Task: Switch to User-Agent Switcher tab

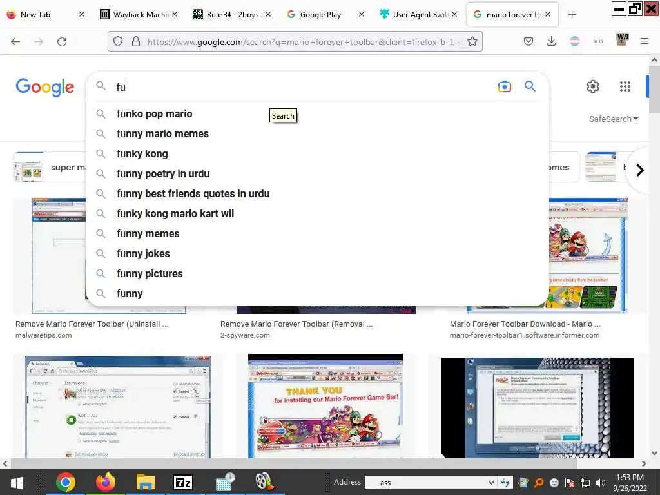Action: 417,15
